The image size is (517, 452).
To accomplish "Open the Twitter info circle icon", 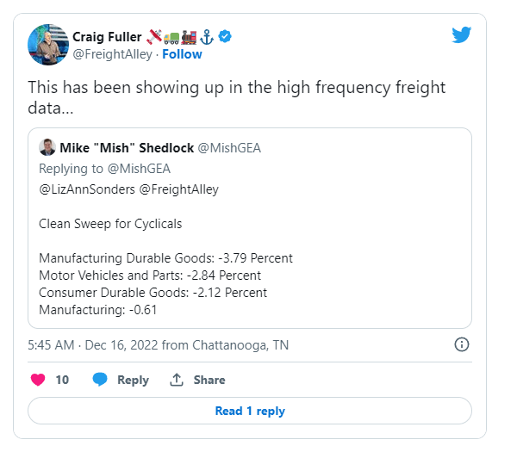I will pyautogui.click(x=461, y=344).
